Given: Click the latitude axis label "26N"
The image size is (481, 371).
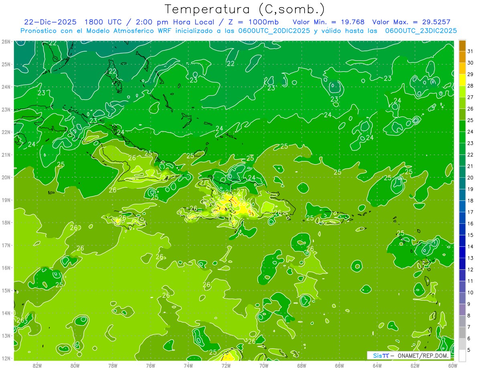Looking at the screenshot, I should coord(6,42).
